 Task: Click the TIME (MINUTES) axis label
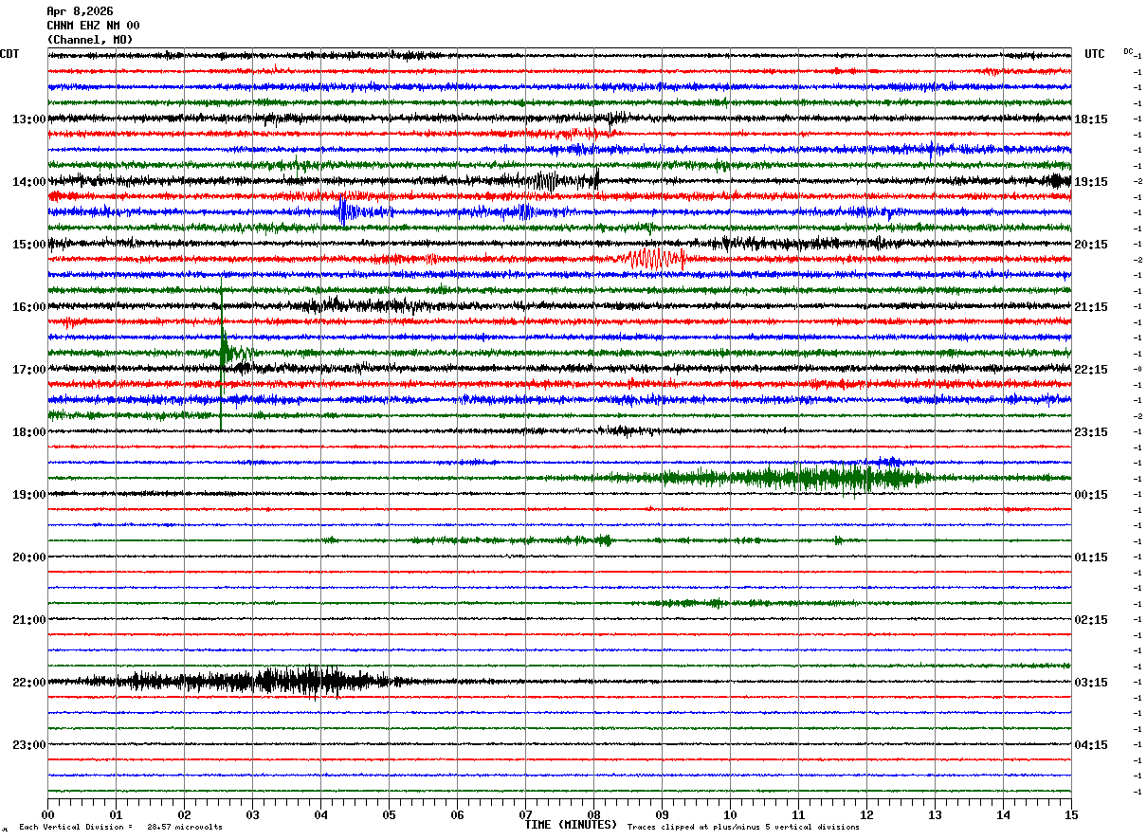point(571,825)
